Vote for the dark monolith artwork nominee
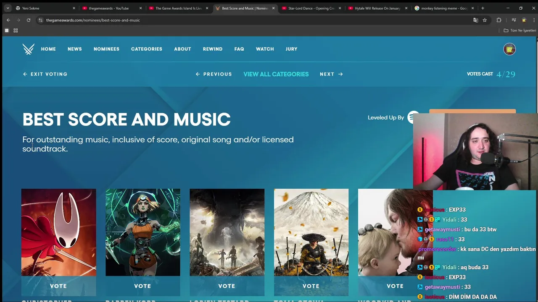The height and width of the screenshot is (302, 538). point(227,286)
